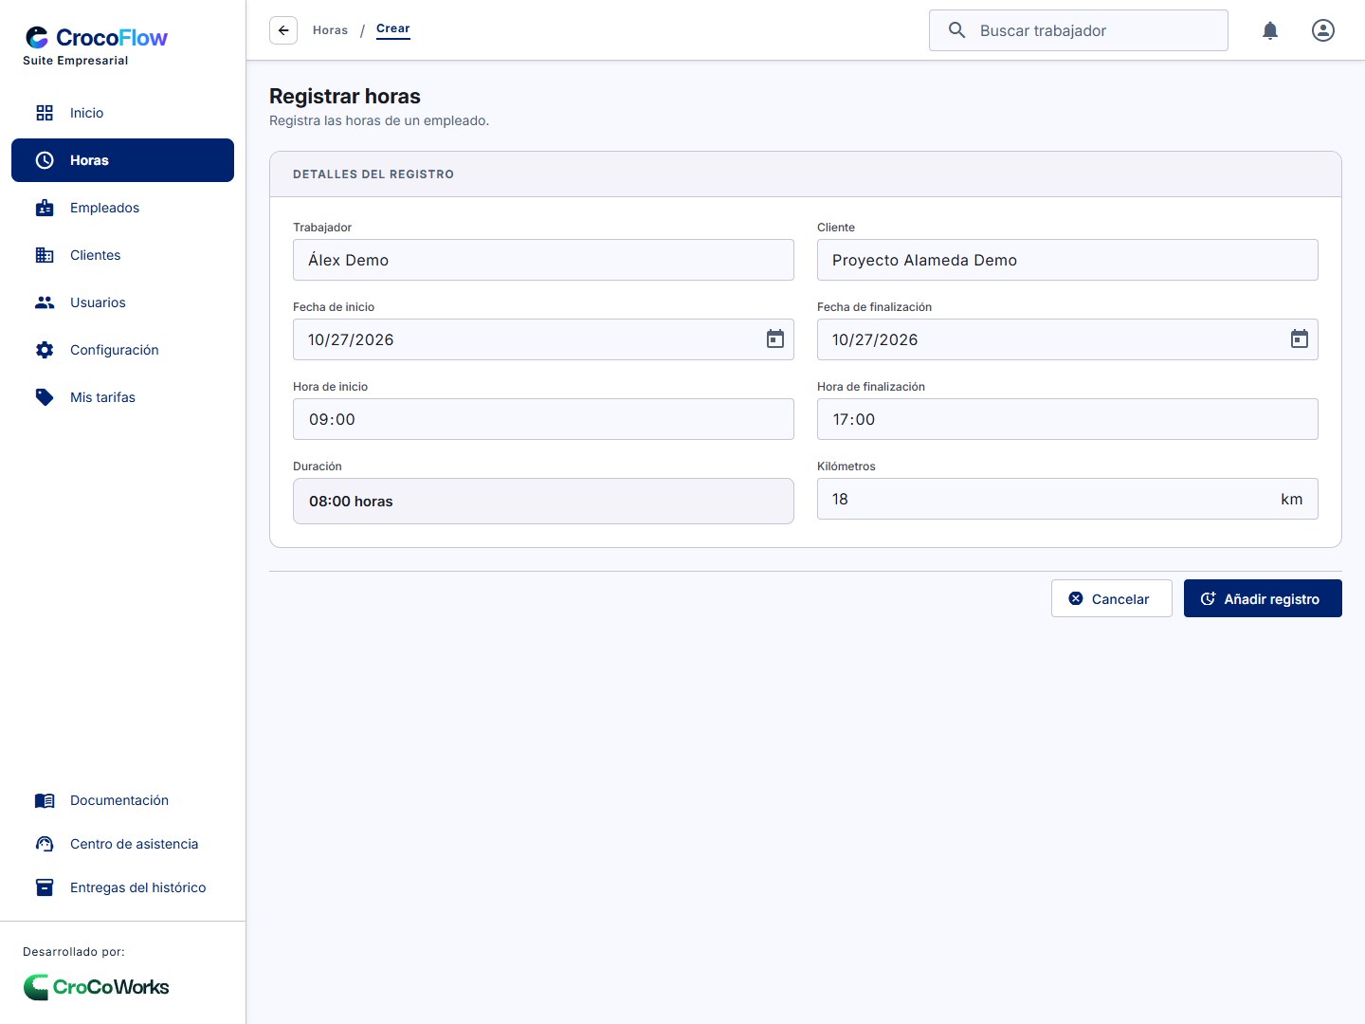This screenshot has width=1365, height=1024.
Task: Navigate to Clientes
Action: (122, 255)
